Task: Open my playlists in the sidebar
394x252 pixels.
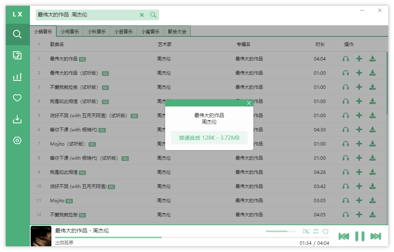Action: pyautogui.click(x=17, y=55)
